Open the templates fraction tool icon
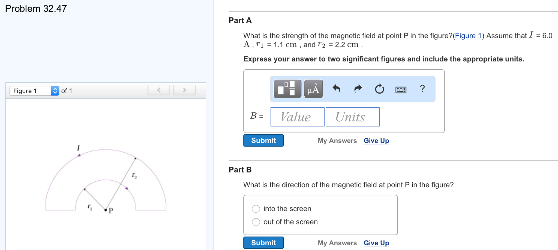Image resolution: width=558 pixels, height=250 pixels. point(287,89)
